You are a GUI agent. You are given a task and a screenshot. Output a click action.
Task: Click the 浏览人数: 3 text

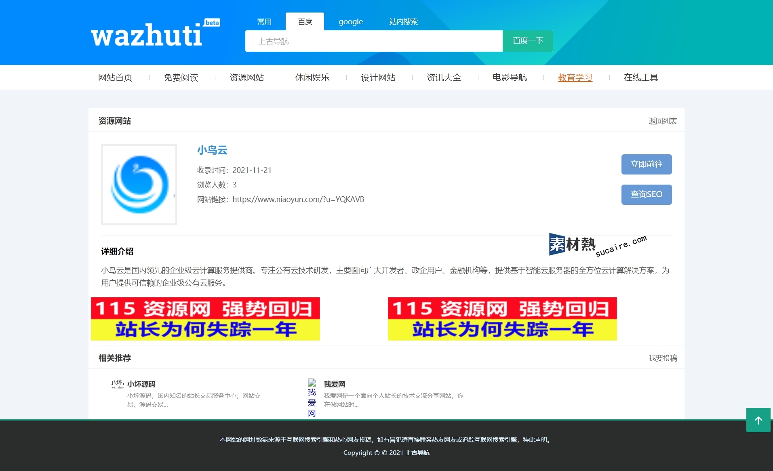tap(217, 185)
